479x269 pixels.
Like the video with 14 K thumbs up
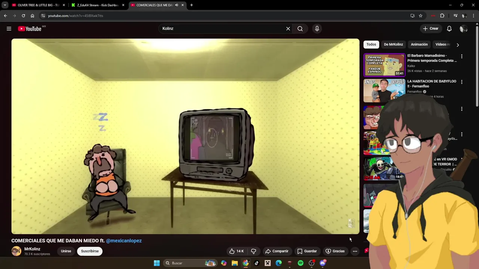[237, 251]
